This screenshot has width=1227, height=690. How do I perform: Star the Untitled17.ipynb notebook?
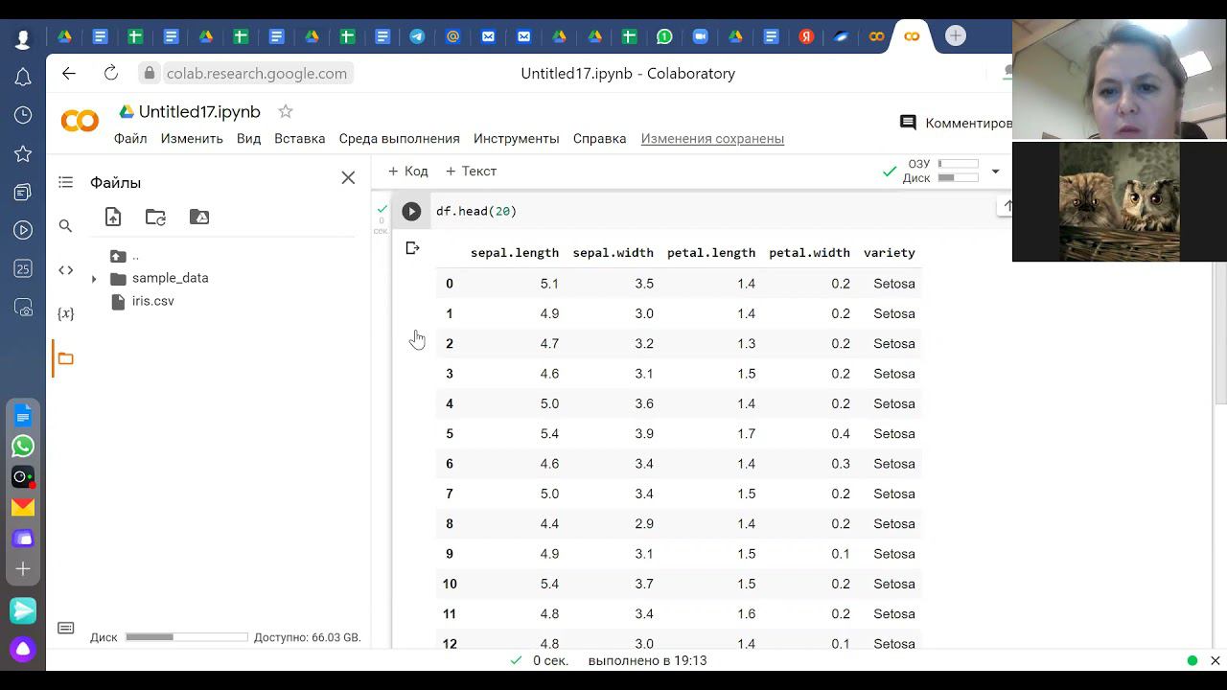coord(285,111)
